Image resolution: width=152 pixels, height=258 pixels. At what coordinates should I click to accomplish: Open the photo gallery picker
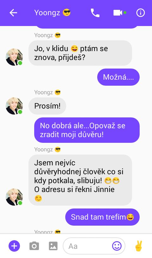coord(53,246)
